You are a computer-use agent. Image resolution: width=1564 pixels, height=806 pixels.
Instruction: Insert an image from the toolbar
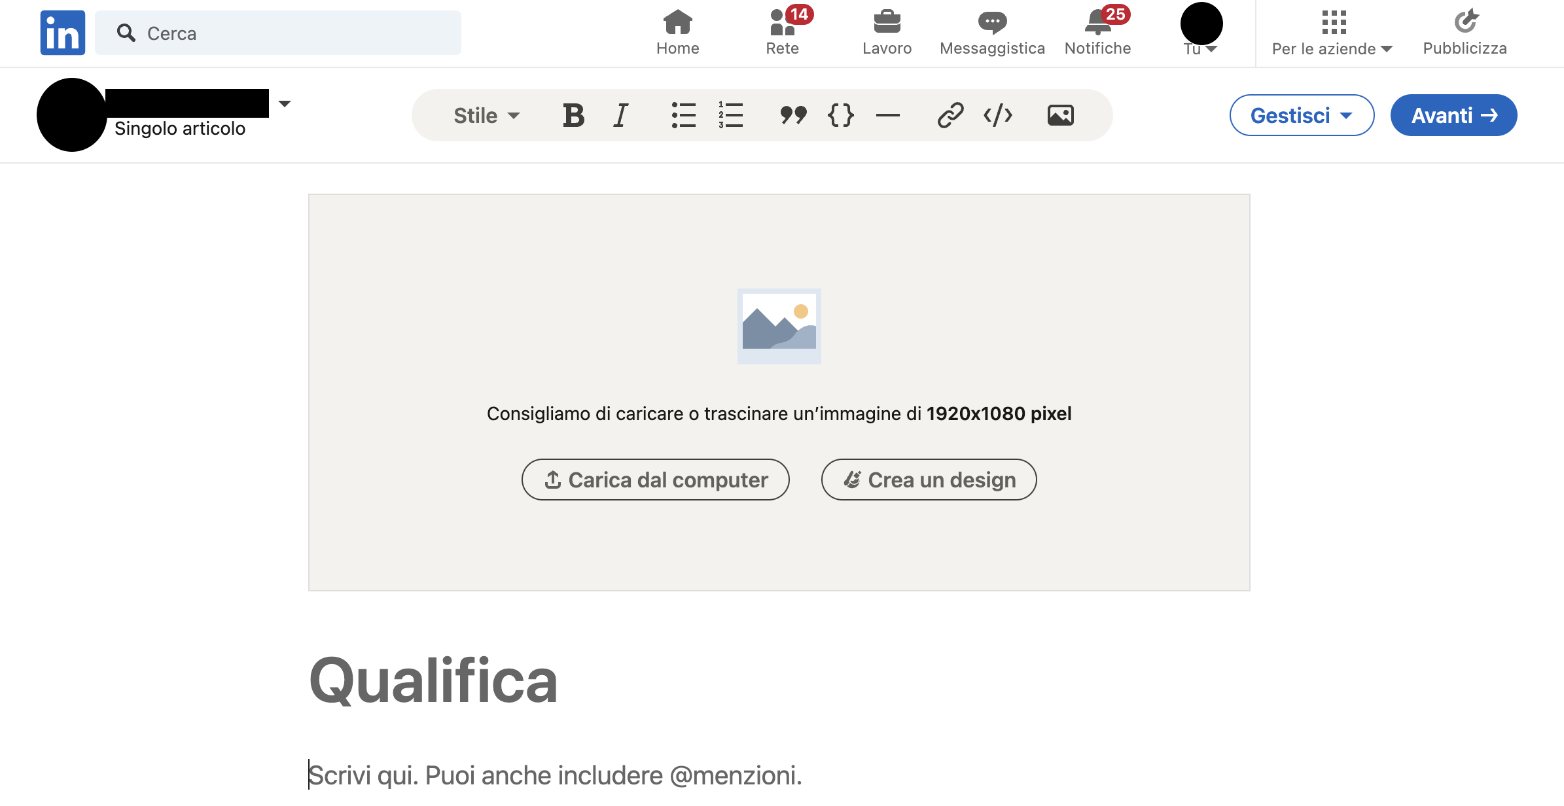1060,116
